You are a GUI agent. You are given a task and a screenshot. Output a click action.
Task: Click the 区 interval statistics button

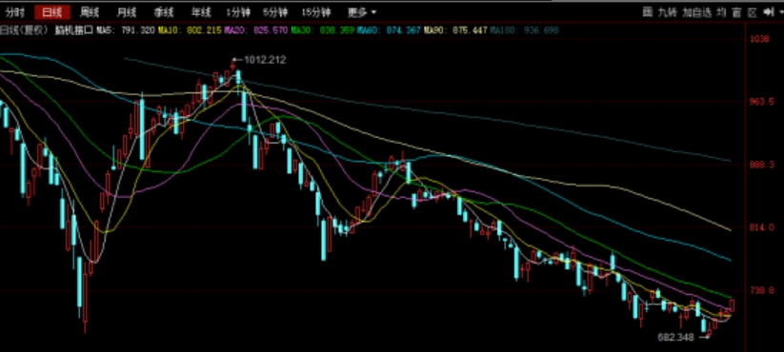tap(752, 12)
